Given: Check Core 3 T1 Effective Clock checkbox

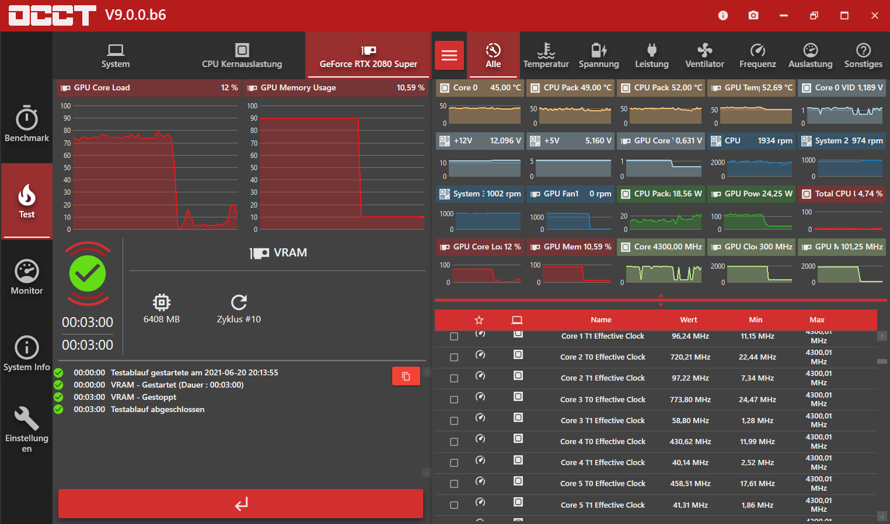Looking at the screenshot, I should (454, 421).
